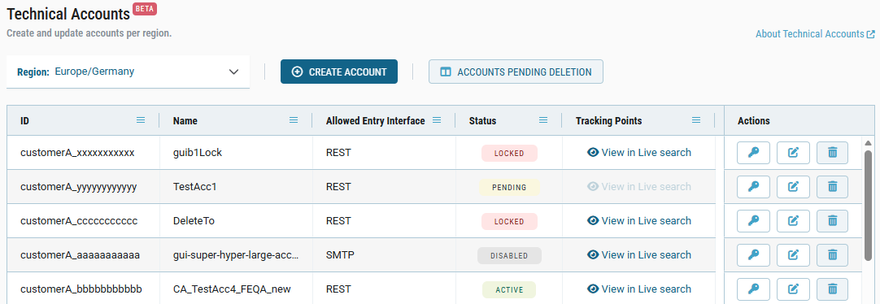Click key icon for CA_TestAcc4_FEQA_new
The width and height of the screenshot is (880, 304).
pos(753,289)
